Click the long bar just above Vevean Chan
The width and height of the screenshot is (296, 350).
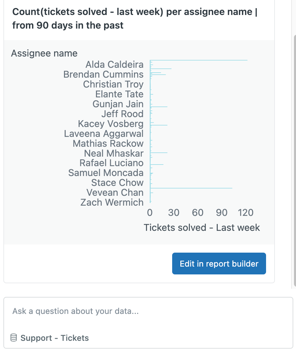tap(191, 188)
